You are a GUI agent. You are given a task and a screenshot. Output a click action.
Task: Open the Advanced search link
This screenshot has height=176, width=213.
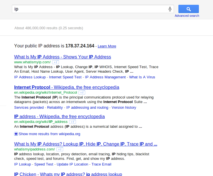[187, 16]
